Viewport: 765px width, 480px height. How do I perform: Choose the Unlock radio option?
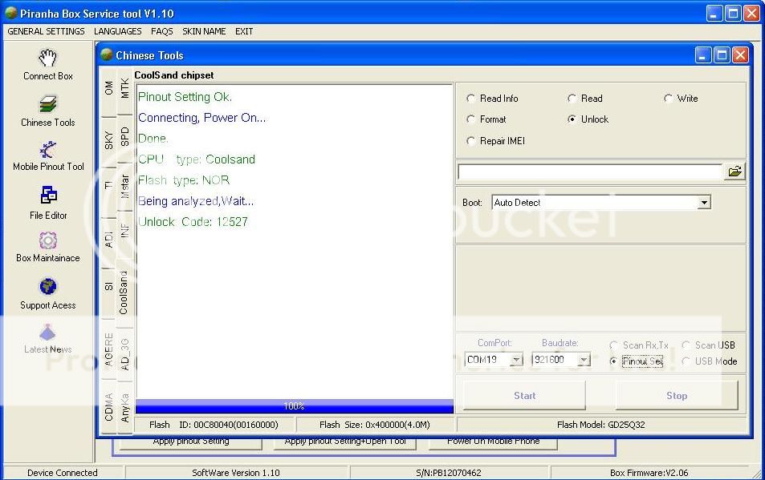tap(572, 119)
